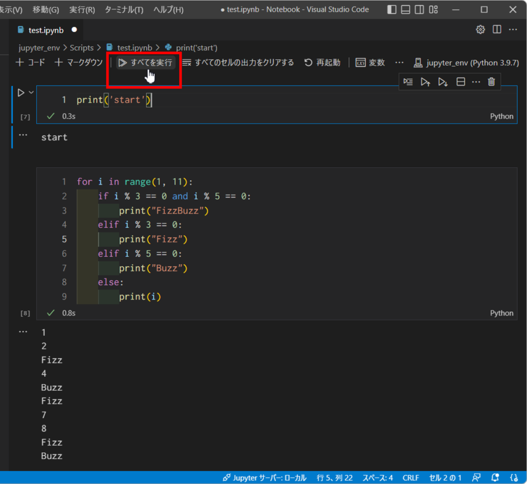Toggle primary side bar layout icon
The height and width of the screenshot is (484, 527).
392,9
